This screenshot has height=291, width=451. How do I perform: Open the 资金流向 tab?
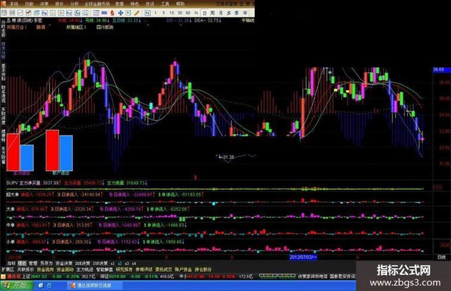[x=45, y=269]
